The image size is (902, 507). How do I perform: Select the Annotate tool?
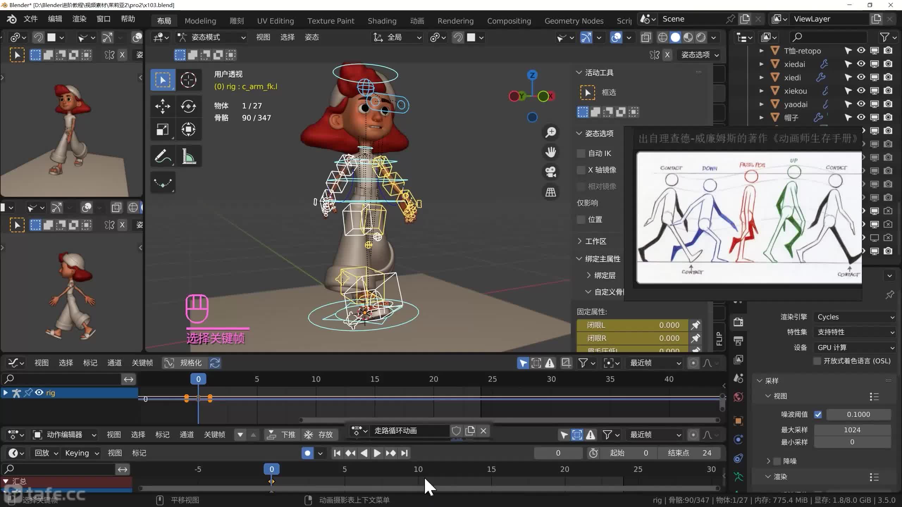coord(162,156)
